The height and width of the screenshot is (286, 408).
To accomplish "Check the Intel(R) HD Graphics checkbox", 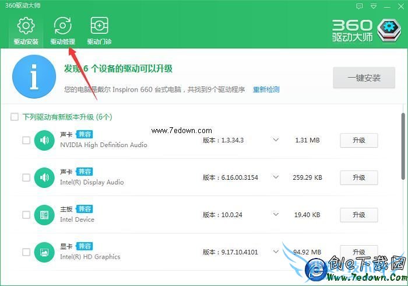I will [x=26, y=252].
